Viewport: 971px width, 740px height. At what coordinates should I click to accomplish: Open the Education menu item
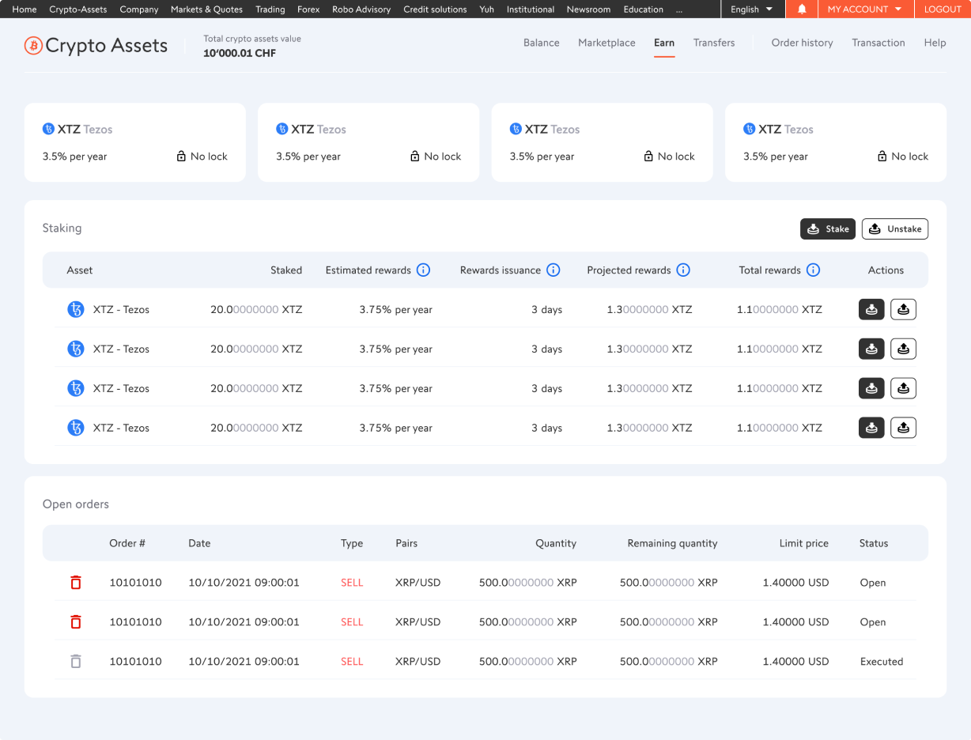coord(644,9)
